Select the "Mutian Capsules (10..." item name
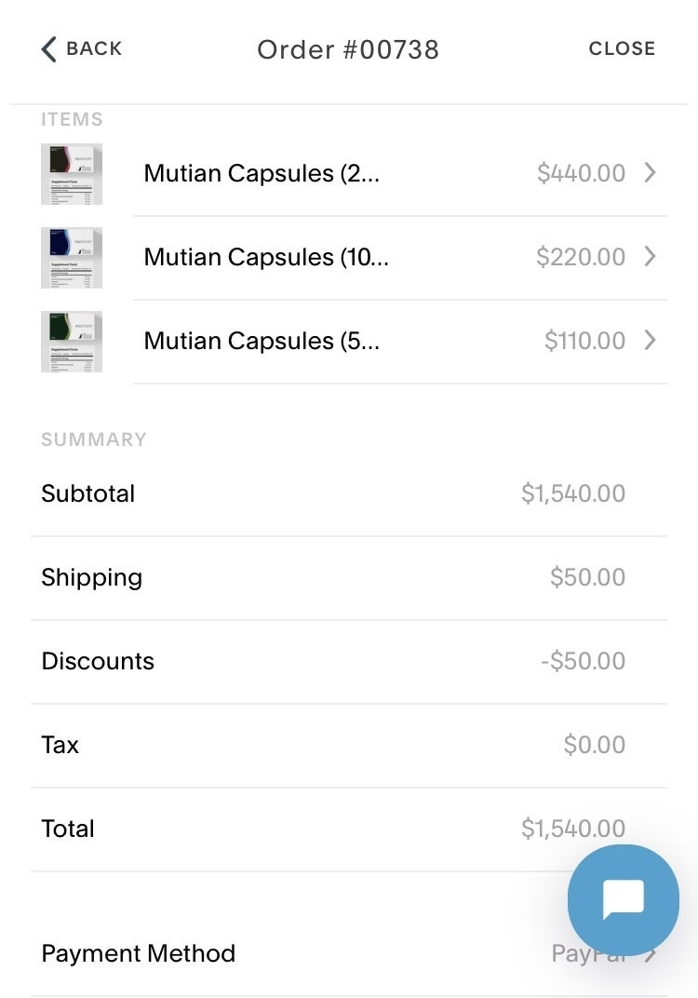This screenshot has height=998, width=698. [266, 258]
